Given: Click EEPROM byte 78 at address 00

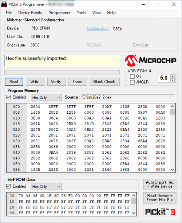Looking at the screenshot, I should coord(21,196).
